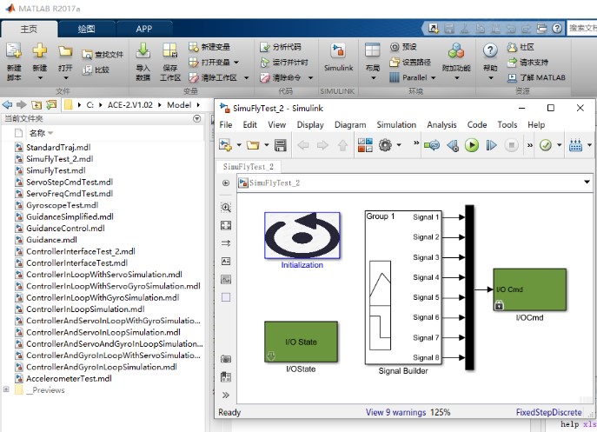
Task: Click 请求支持 request support button
Action: (527, 62)
